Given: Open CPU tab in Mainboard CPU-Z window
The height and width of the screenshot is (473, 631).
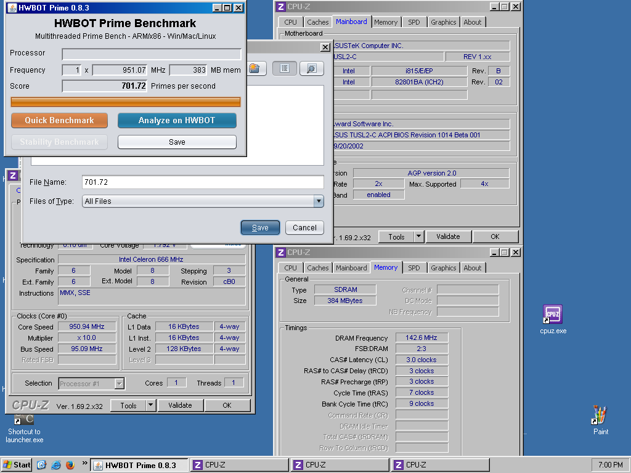Looking at the screenshot, I should [290, 22].
